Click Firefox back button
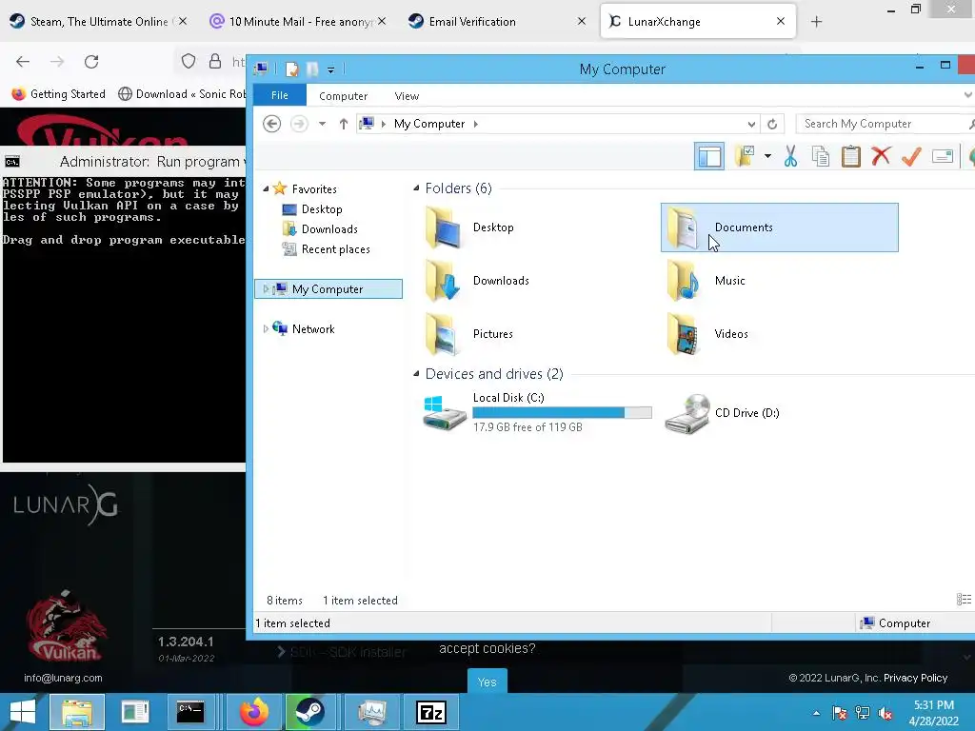 23,62
